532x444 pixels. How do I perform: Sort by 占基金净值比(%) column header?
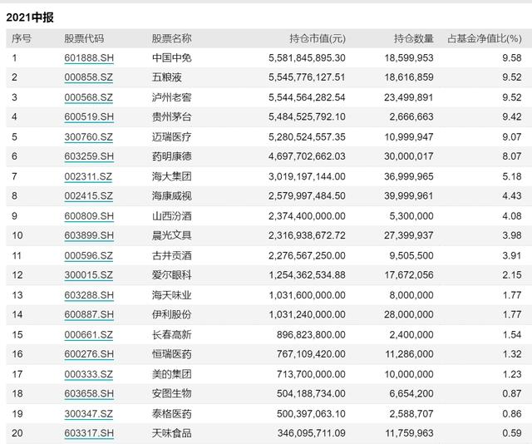click(485, 38)
